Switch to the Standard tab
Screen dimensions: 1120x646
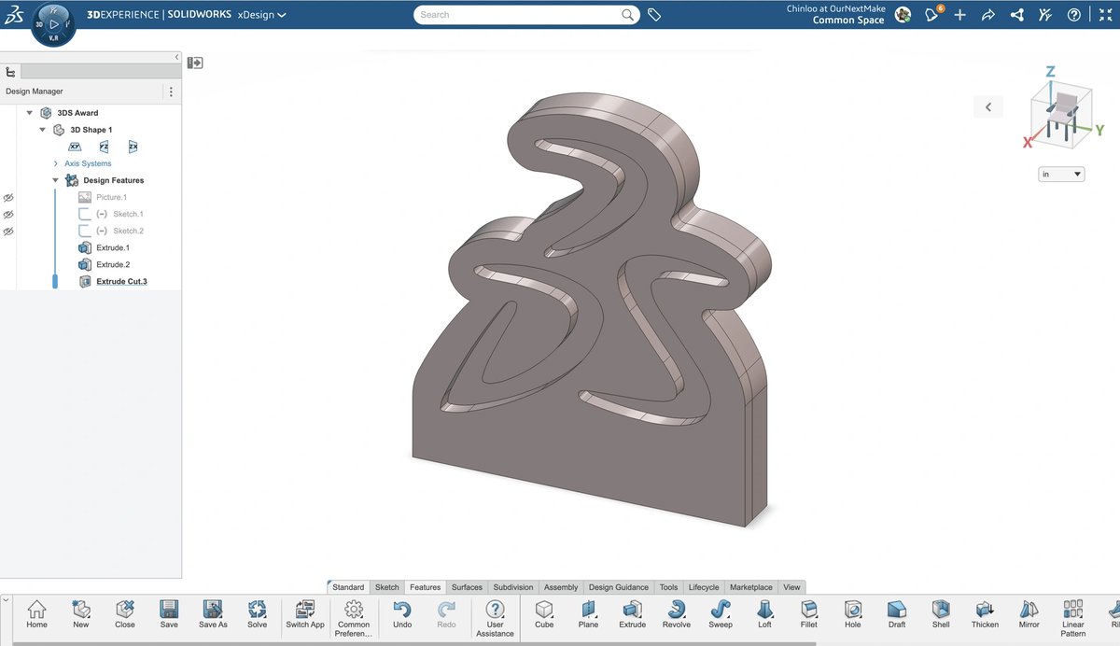tap(348, 587)
